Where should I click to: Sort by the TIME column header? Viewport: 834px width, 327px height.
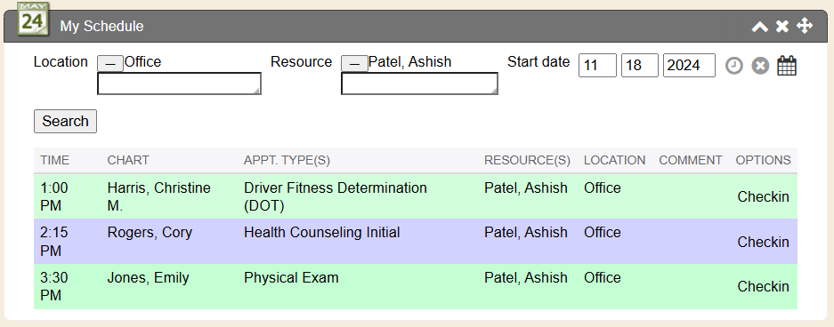[x=55, y=160]
